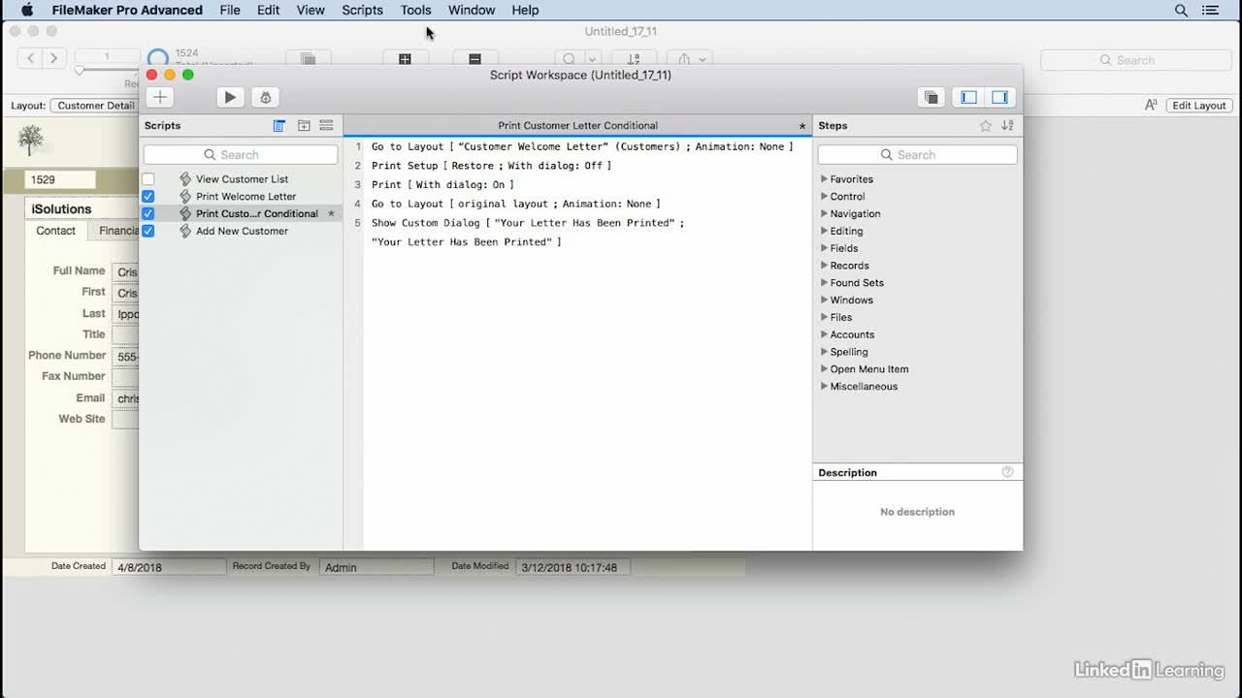Open the Edit menu
Screen dimensions: 1242x698
pyautogui.click(x=269, y=10)
